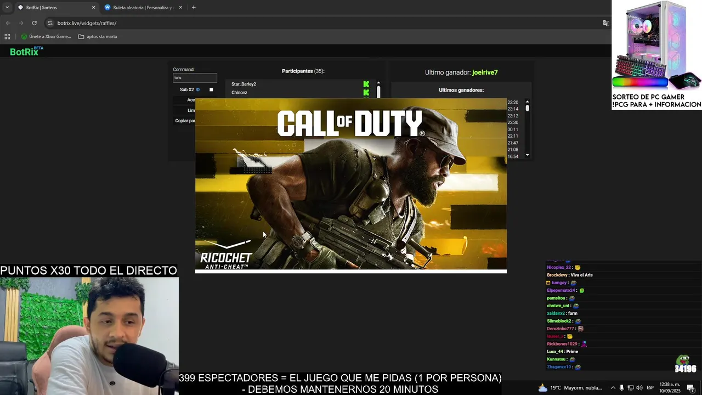Click the Participantes (35) header
Image resolution: width=702 pixels, height=395 pixels.
click(303, 71)
